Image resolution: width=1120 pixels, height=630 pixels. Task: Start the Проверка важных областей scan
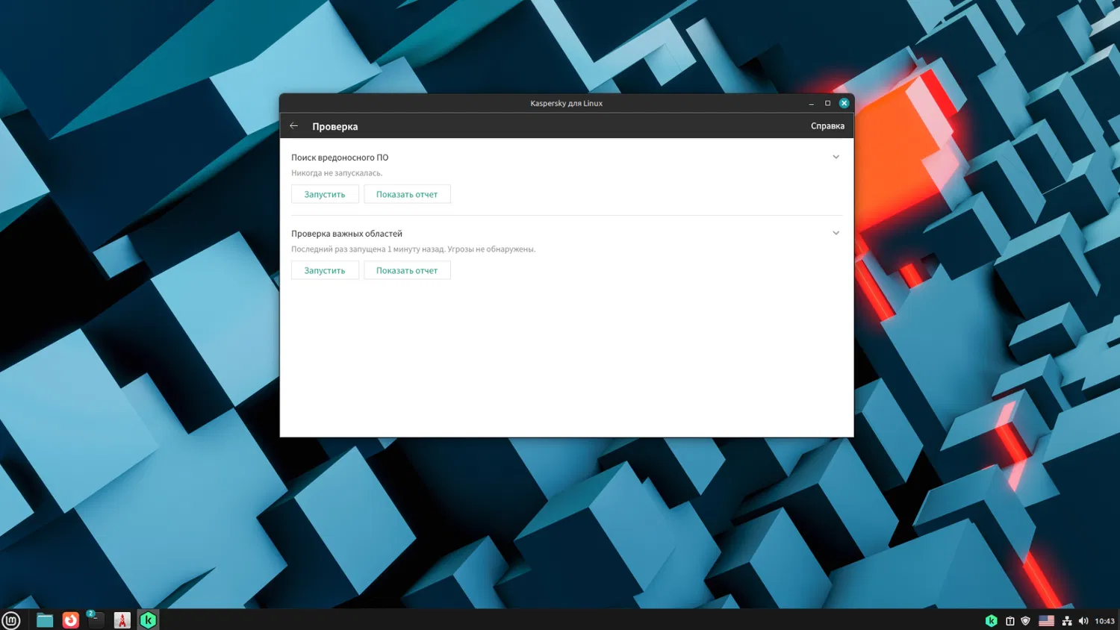pyautogui.click(x=325, y=270)
